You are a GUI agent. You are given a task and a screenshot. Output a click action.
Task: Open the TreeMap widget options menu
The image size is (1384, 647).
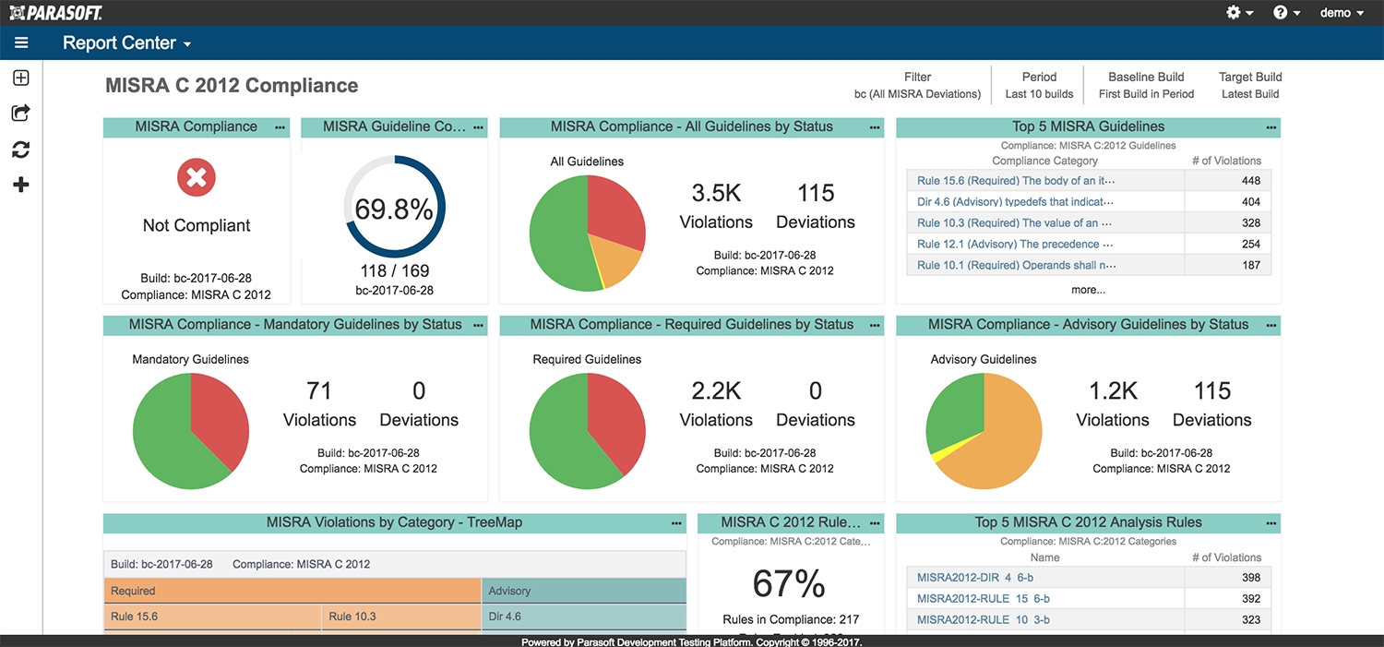[x=676, y=523]
